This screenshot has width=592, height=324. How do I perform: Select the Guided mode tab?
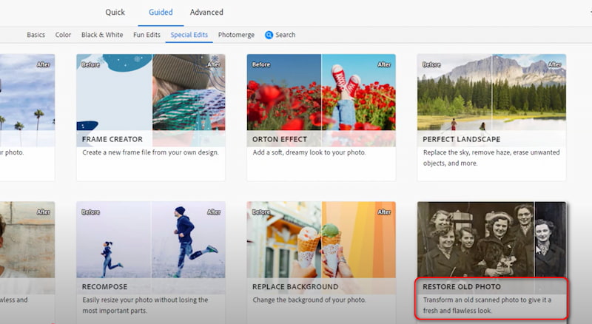(161, 13)
